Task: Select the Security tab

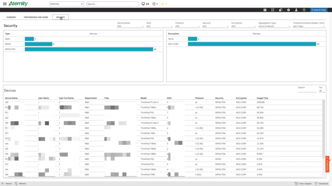Action: point(60,17)
